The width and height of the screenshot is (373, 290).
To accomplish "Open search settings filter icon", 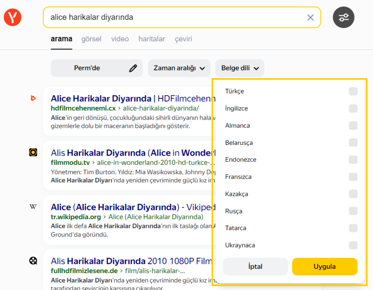I will pyautogui.click(x=344, y=18).
